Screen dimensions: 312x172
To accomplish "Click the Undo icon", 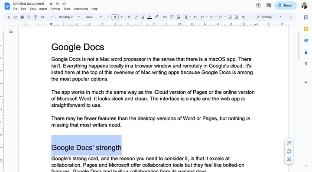I will click(9, 17).
